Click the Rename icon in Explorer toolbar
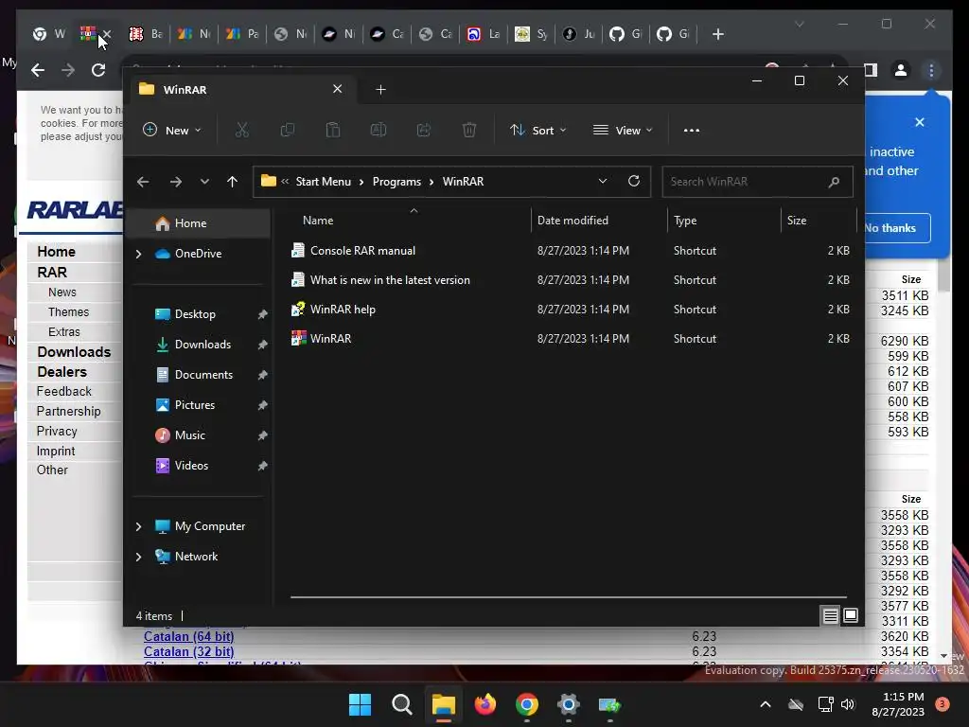Viewport: 969px width, 727px height. pyautogui.click(x=379, y=130)
